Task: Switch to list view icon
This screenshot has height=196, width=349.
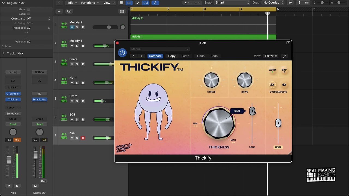Action: pos(129,3)
